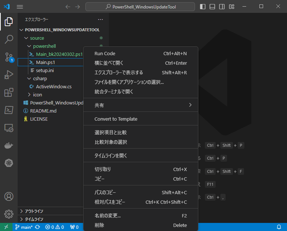Choose 削除 menu item
The image size is (287, 231).
(x=141, y=225)
